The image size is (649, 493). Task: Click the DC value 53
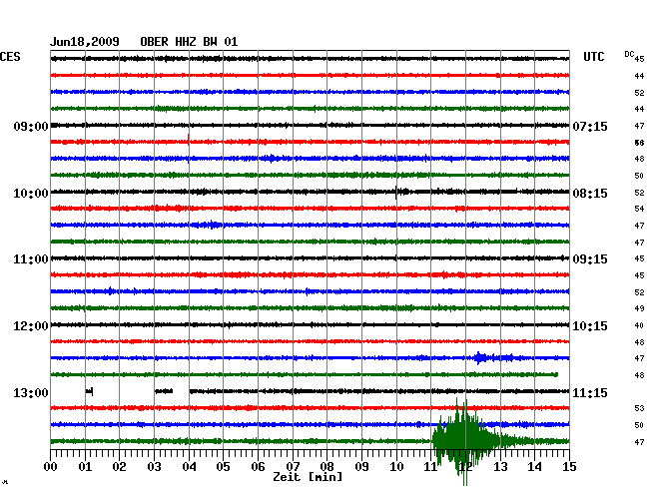639,408
